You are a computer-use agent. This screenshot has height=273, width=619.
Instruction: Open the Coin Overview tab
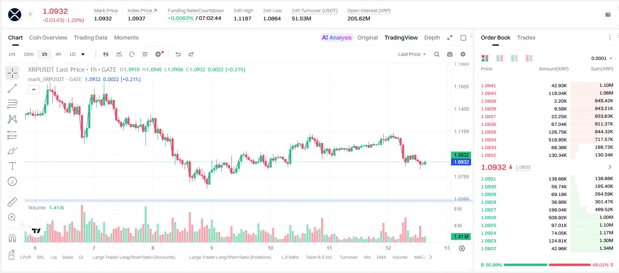[x=48, y=37]
